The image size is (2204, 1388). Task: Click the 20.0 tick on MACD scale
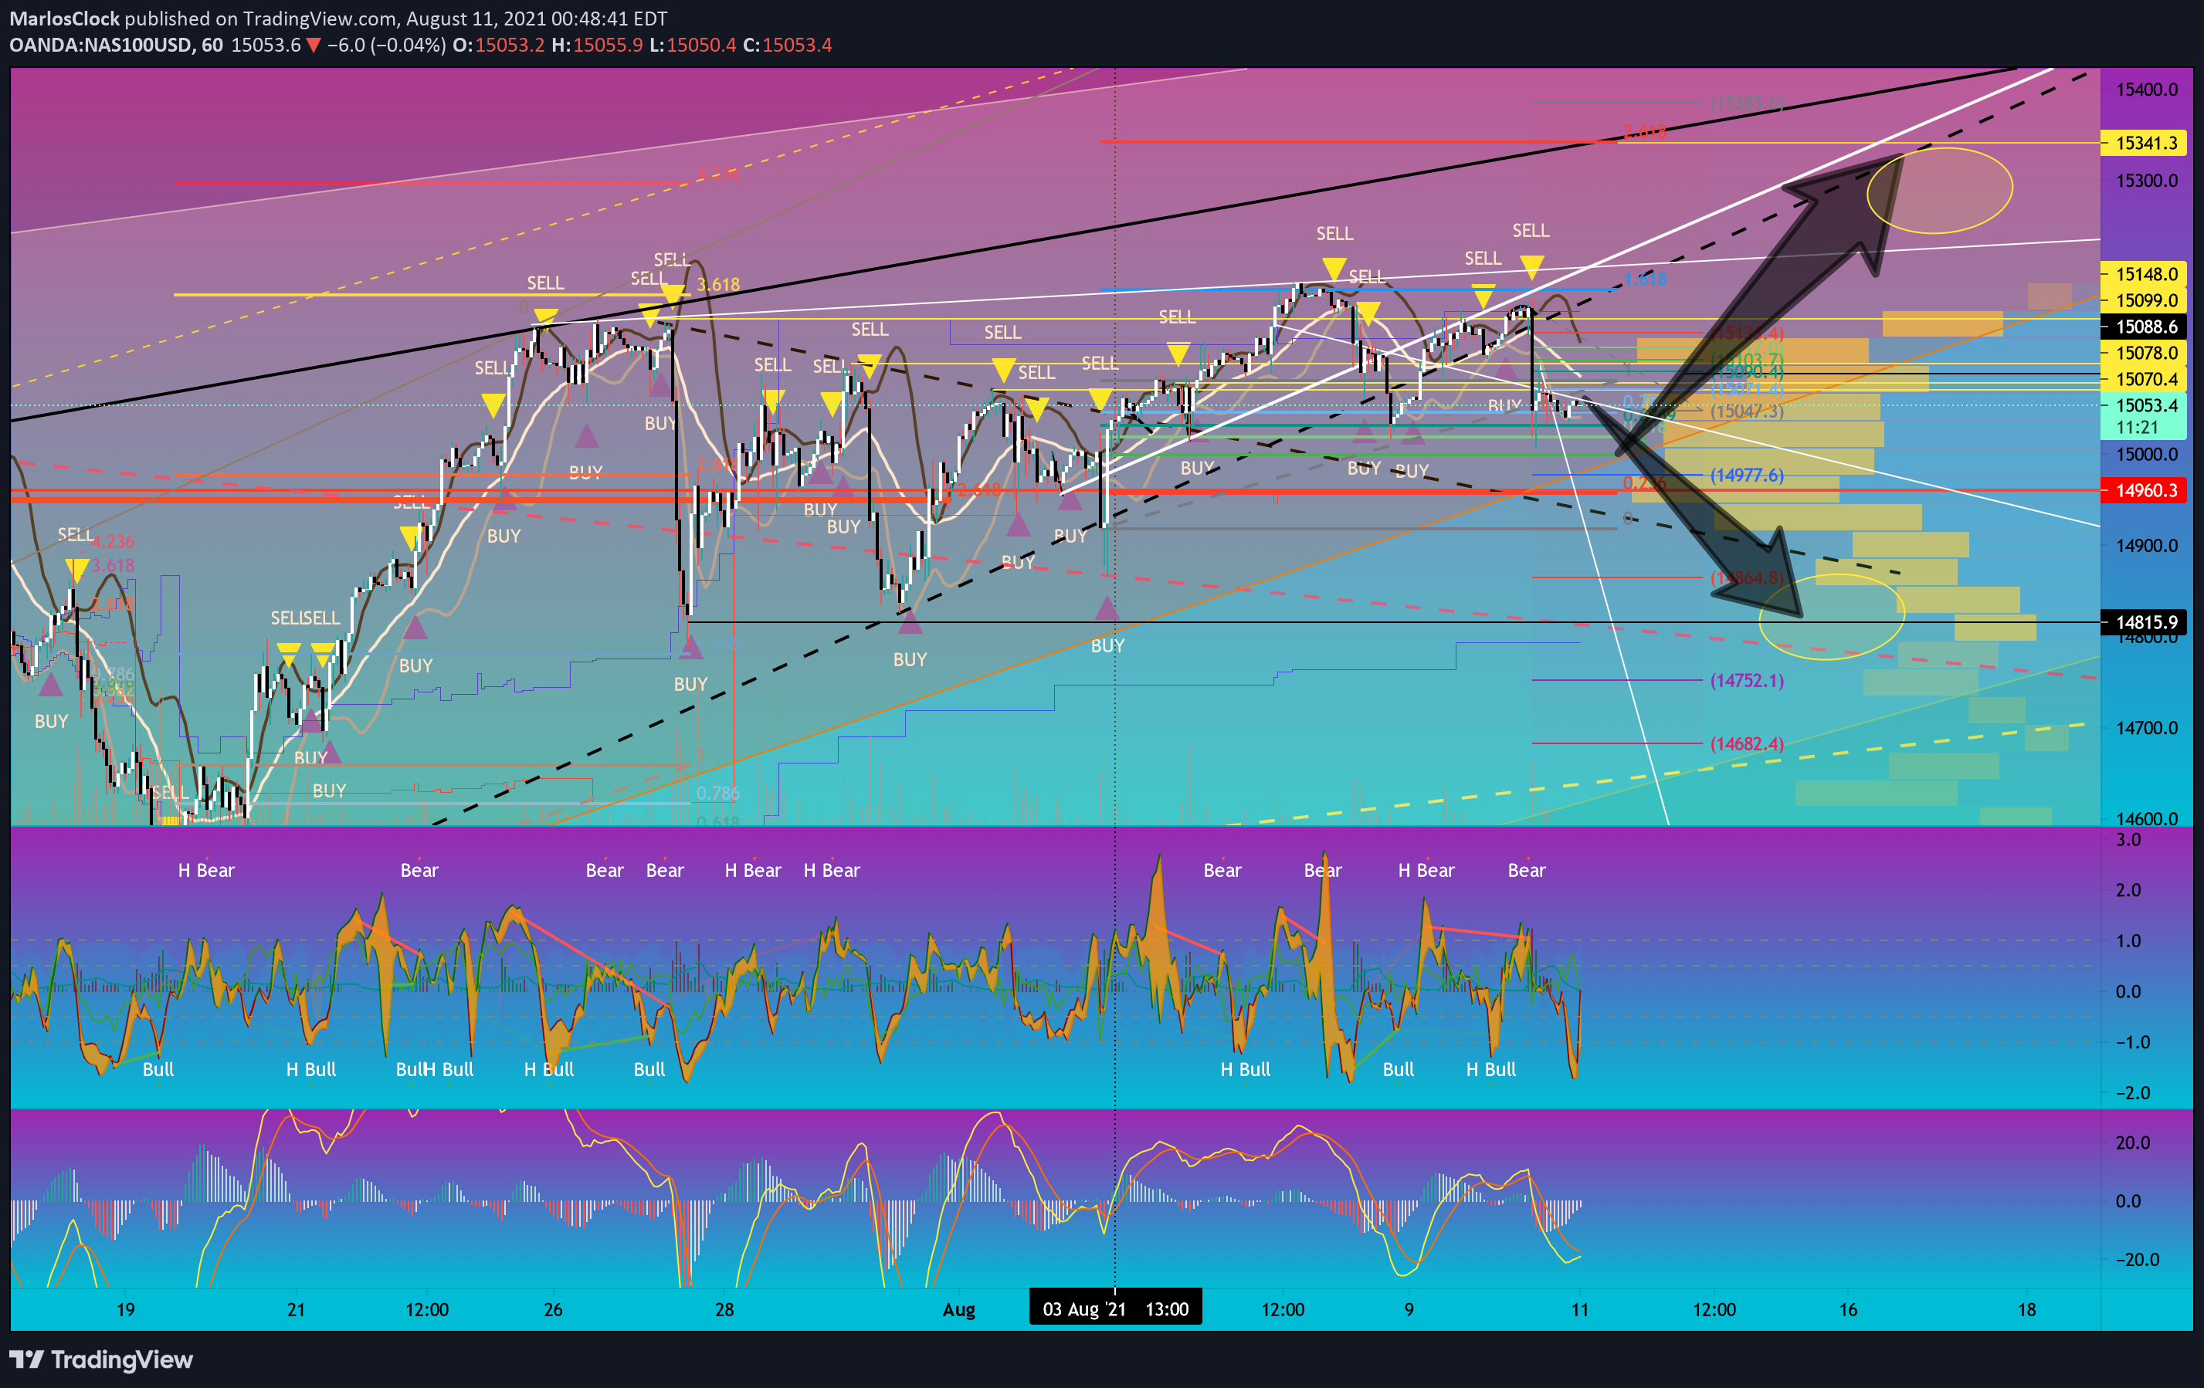[2133, 1143]
